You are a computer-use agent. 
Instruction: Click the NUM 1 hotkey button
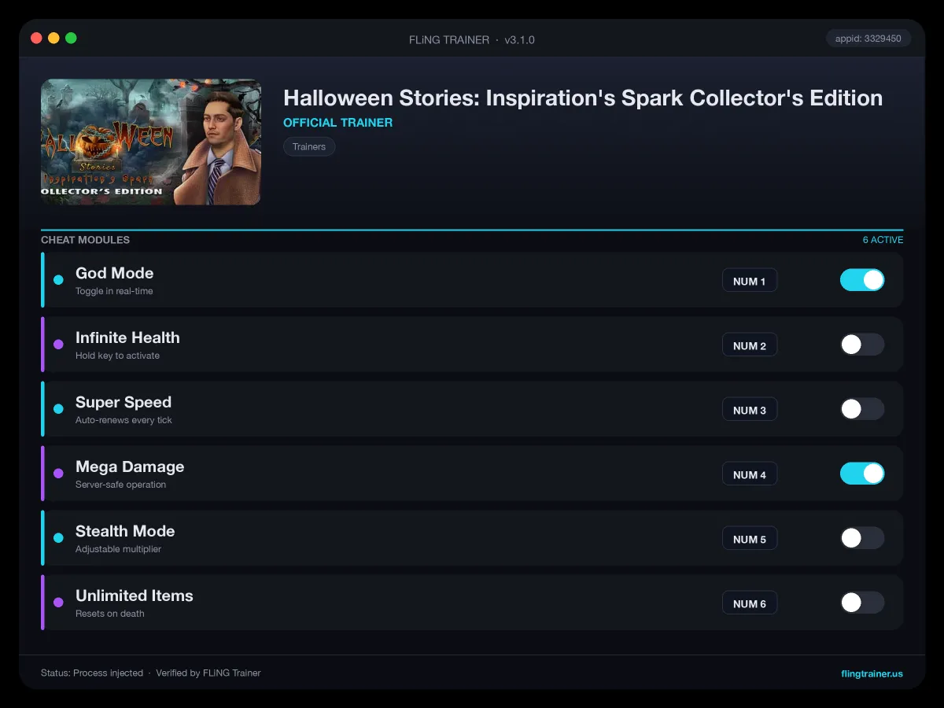(750, 281)
